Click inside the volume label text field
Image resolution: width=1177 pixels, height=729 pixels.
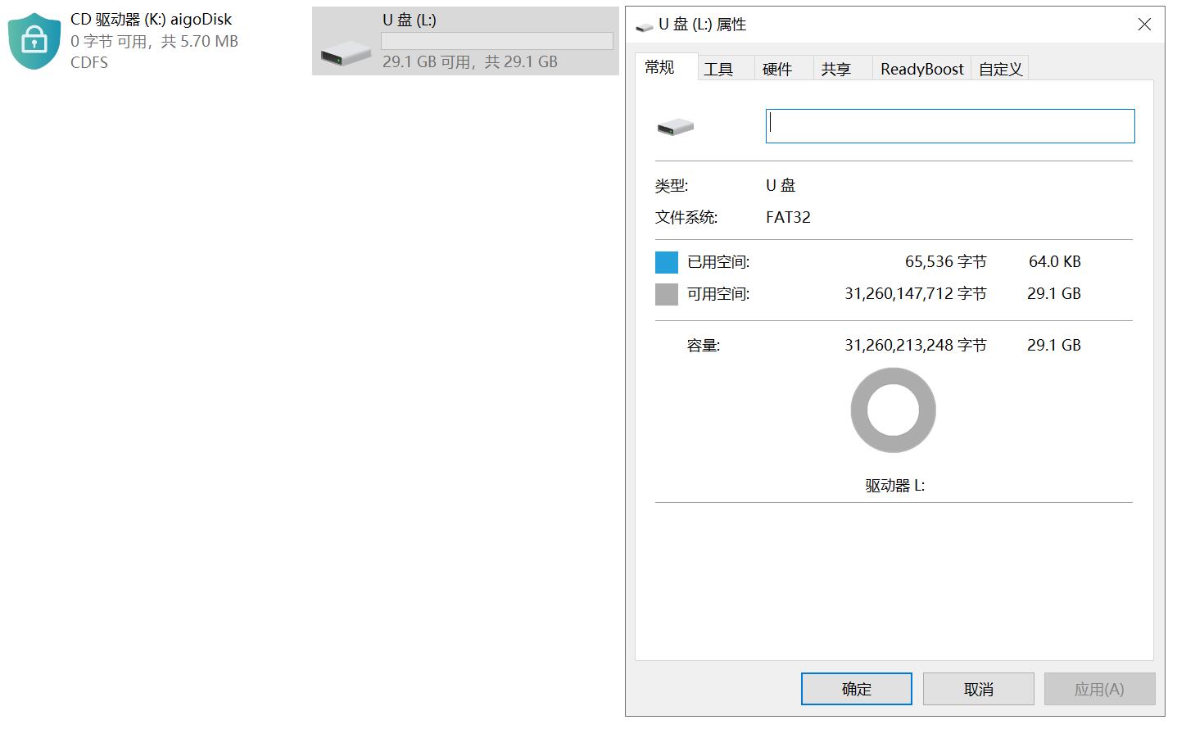948,125
